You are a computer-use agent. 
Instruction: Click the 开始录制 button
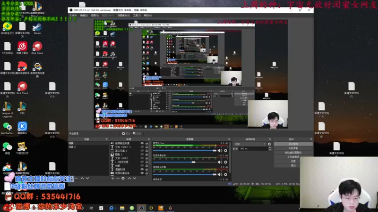[293, 148]
